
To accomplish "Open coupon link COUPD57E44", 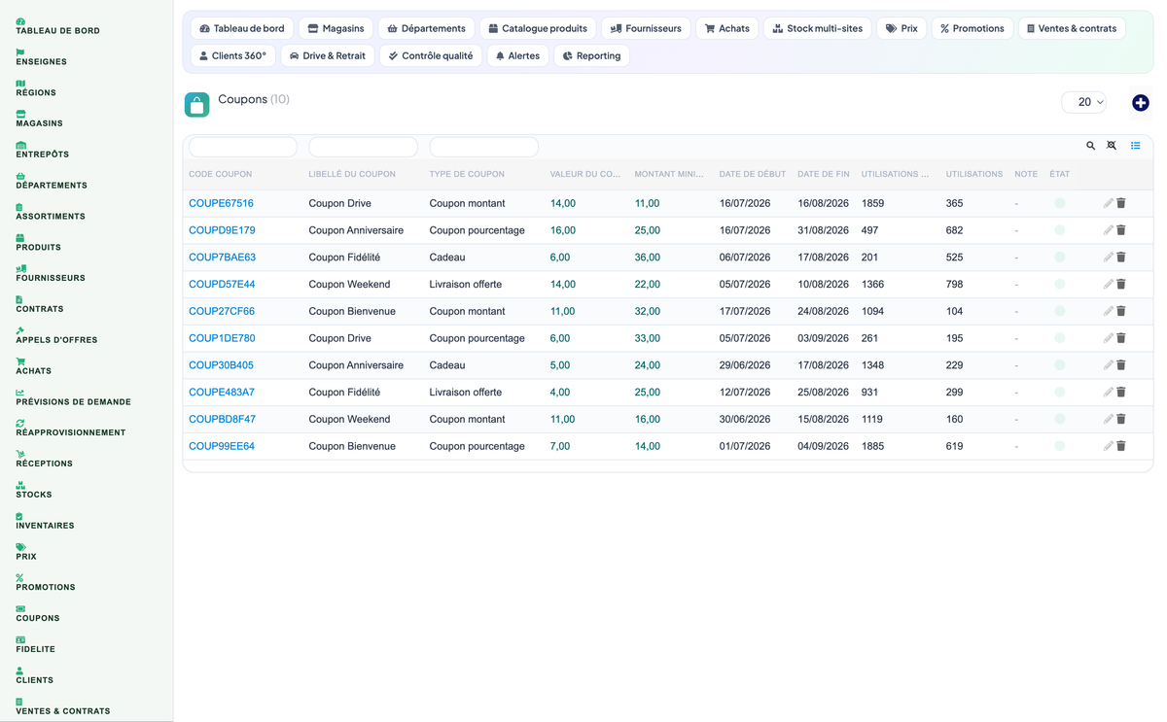I will [222, 285].
